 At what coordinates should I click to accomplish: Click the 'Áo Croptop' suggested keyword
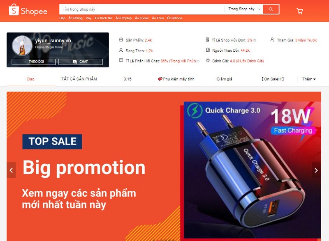(124, 18)
